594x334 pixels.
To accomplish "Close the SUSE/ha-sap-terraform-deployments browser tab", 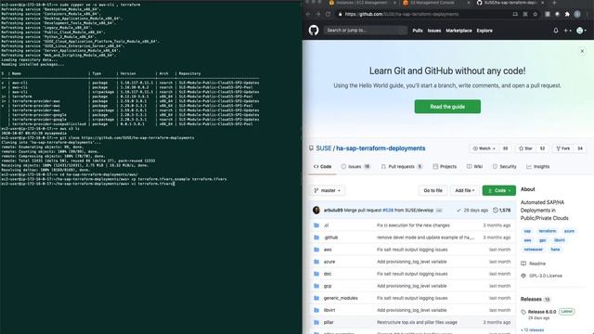I will 542,3.
